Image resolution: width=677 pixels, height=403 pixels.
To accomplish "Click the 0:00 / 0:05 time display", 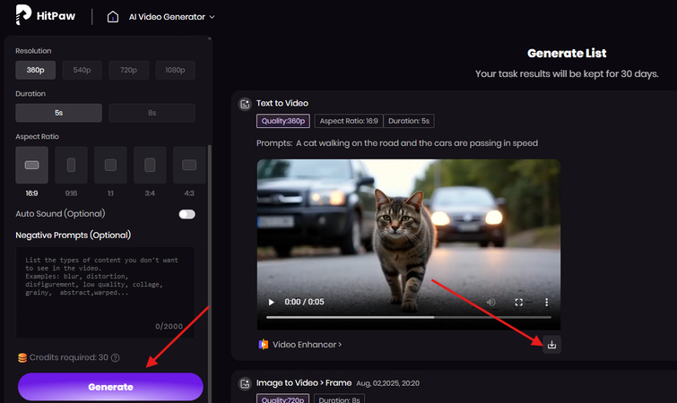I will [304, 302].
